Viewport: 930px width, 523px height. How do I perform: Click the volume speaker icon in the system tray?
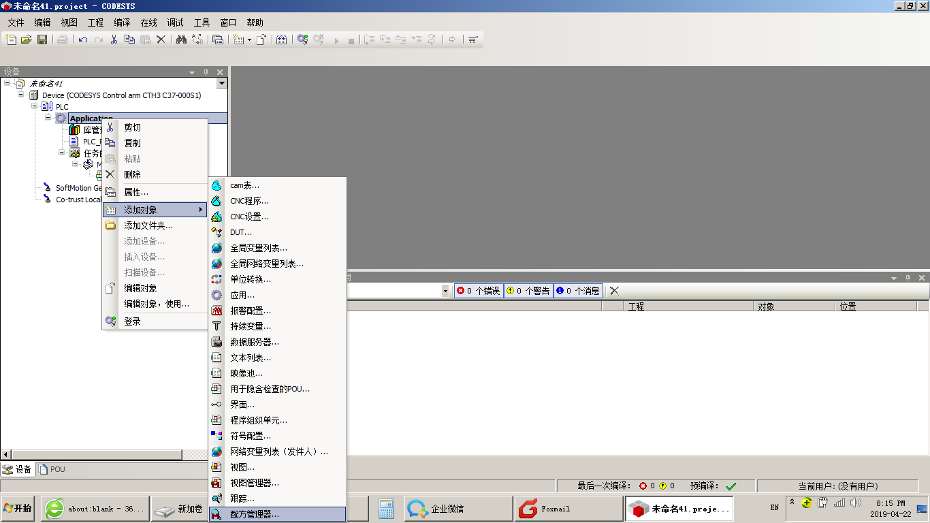click(x=856, y=503)
